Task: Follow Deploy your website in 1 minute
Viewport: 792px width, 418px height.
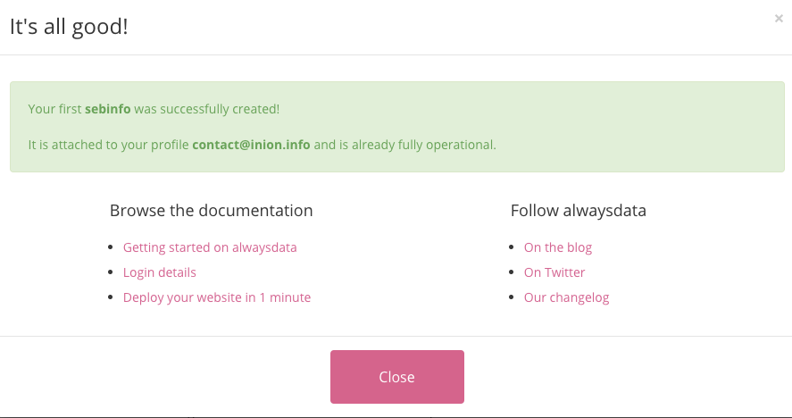Action: click(x=217, y=297)
